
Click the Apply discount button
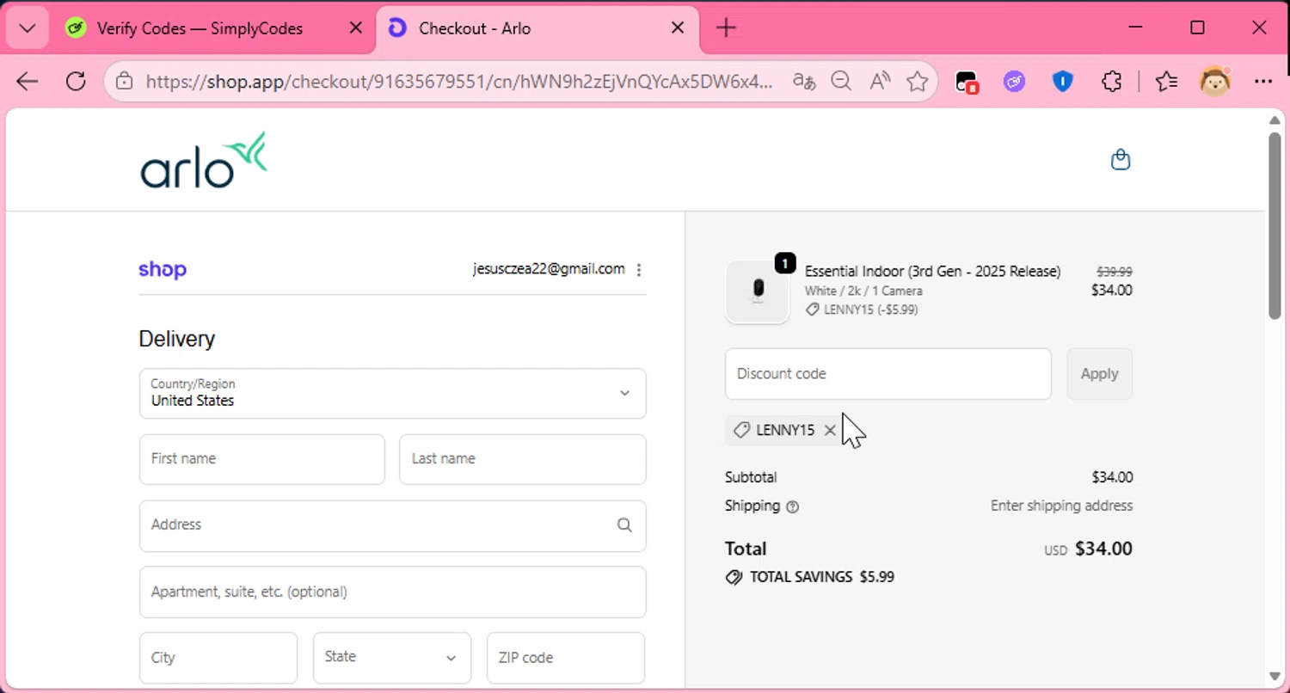(1099, 374)
